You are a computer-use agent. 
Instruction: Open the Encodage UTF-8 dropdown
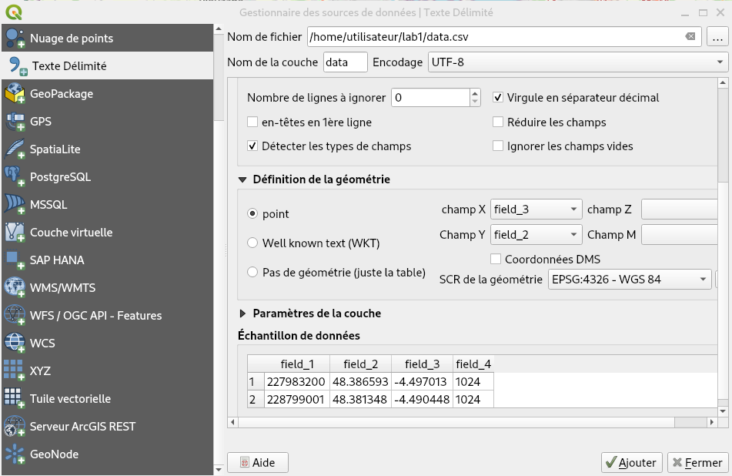578,62
